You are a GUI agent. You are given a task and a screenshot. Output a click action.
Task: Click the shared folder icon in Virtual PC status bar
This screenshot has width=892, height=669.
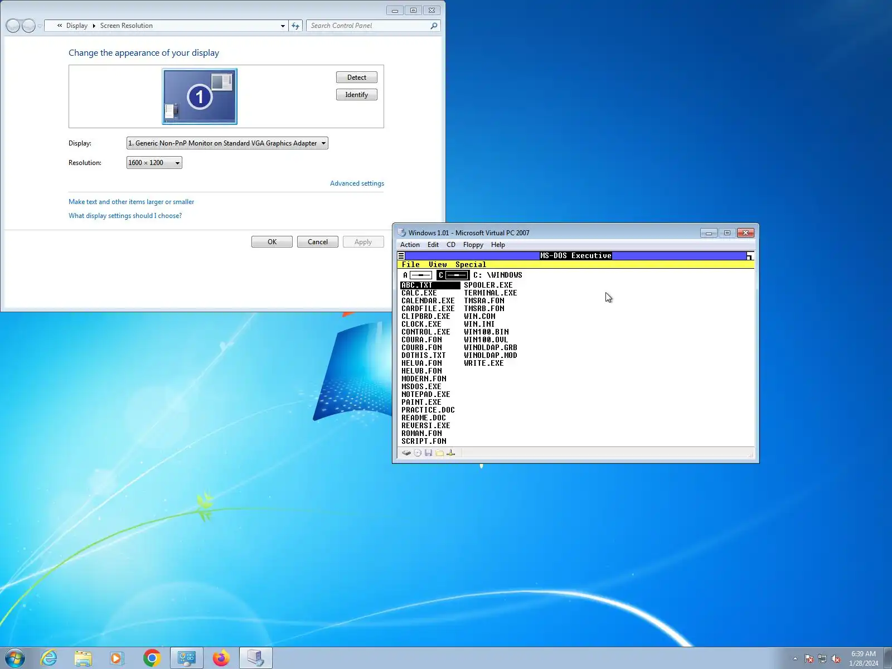tap(440, 453)
